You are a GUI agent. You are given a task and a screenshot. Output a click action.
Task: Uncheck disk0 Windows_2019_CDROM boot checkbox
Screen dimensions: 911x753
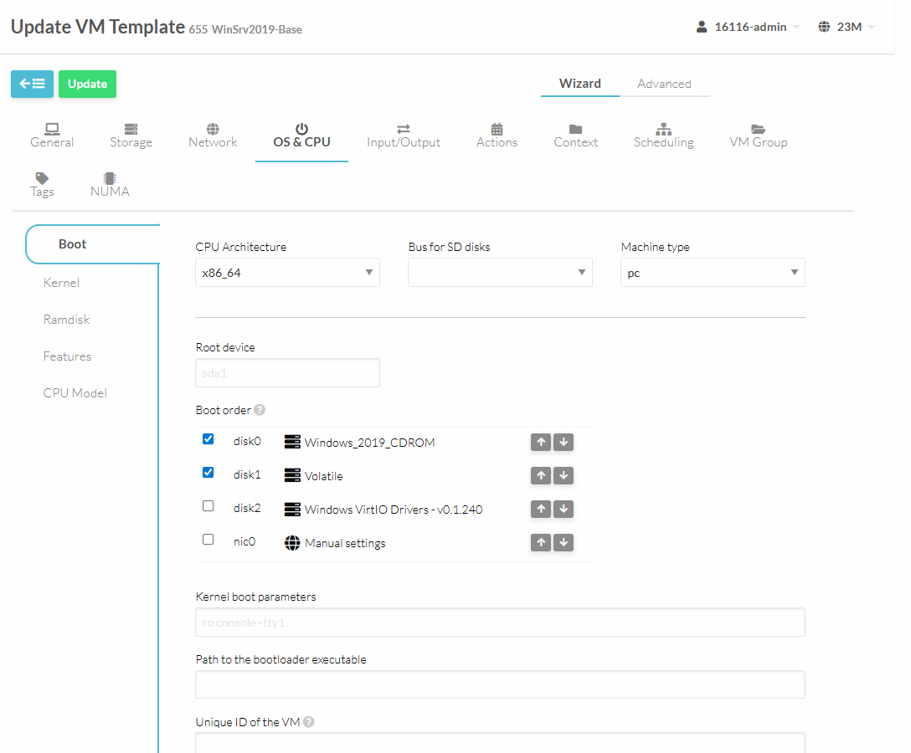pos(208,439)
